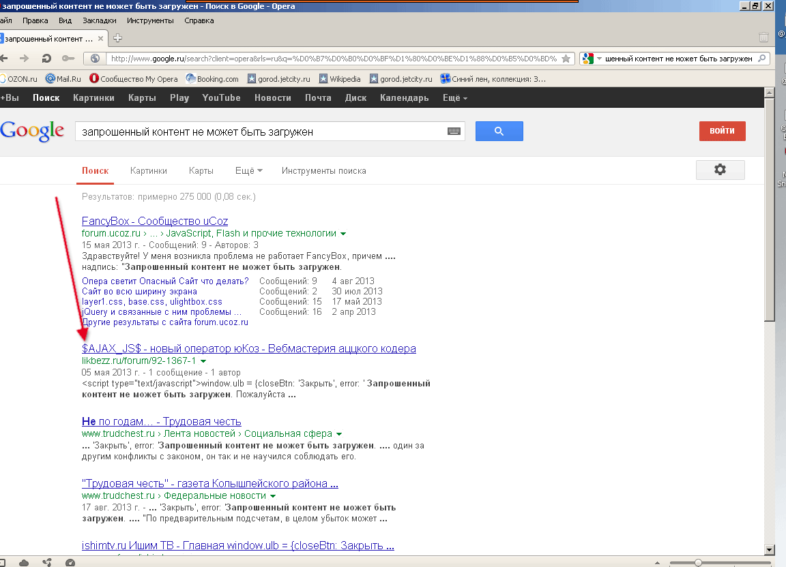Open the Wikipedia bookmark
The width and height of the screenshot is (786, 567).
pos(340,78)
